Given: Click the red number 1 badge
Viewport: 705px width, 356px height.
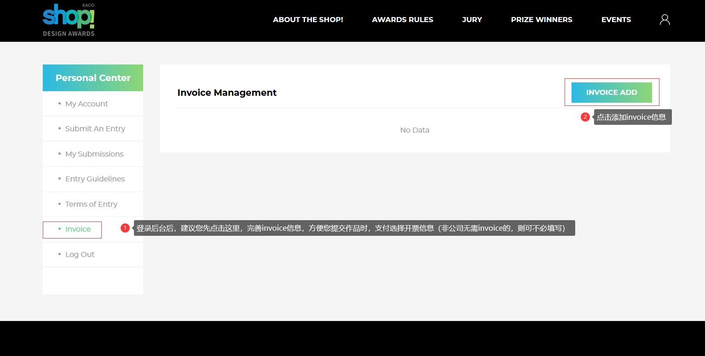Looking at the screenshot, I should [125, 228].
